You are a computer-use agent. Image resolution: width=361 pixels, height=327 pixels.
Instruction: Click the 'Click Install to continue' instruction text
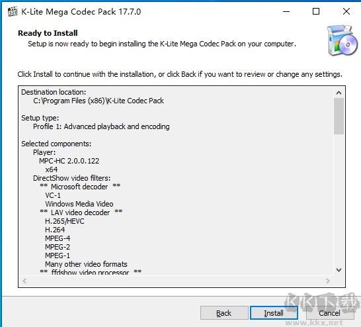(x=180, y=74)
